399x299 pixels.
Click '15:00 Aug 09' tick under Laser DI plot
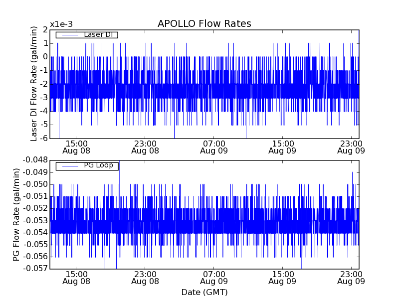click(282, 148)
